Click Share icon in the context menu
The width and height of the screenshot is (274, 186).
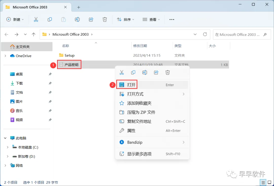(x=156, y=73)
